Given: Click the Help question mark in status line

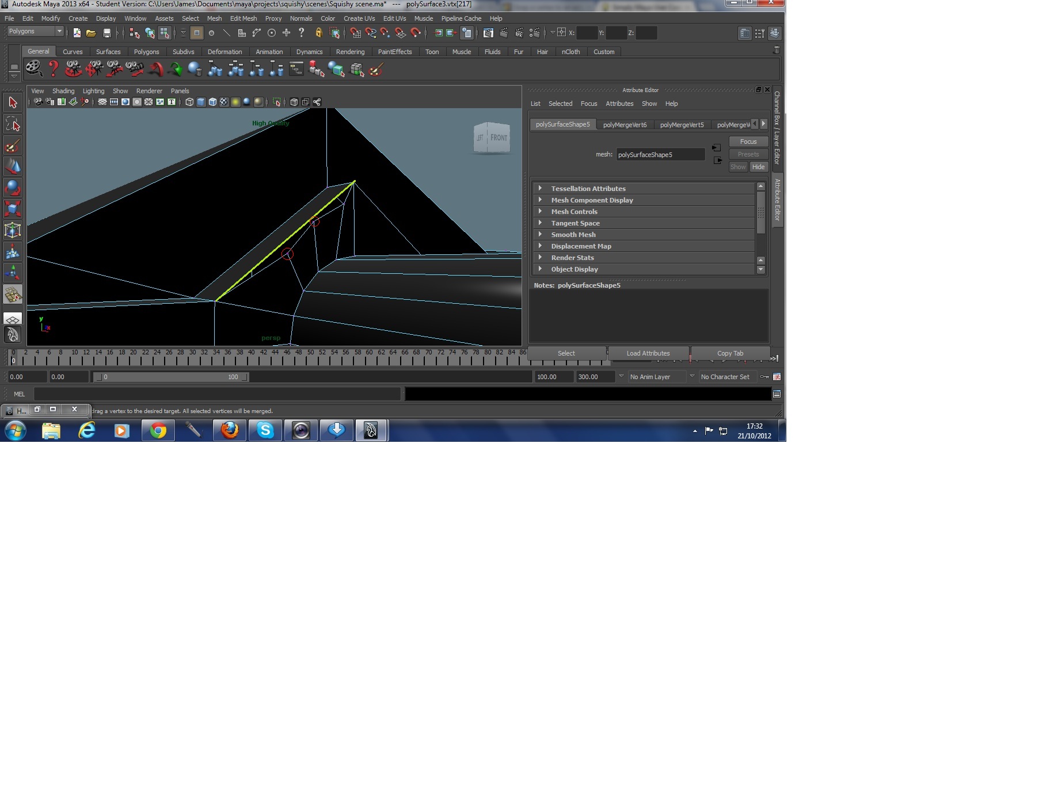Looking at the screenshot, I should (x=301, y=33).
